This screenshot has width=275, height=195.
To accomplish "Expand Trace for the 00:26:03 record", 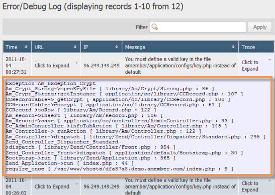I will (x=250, y=186).
